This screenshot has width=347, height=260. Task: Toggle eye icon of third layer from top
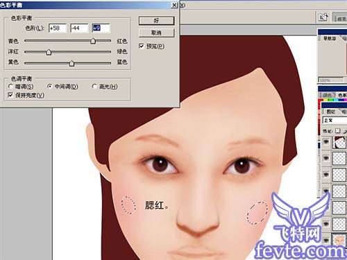326,175
